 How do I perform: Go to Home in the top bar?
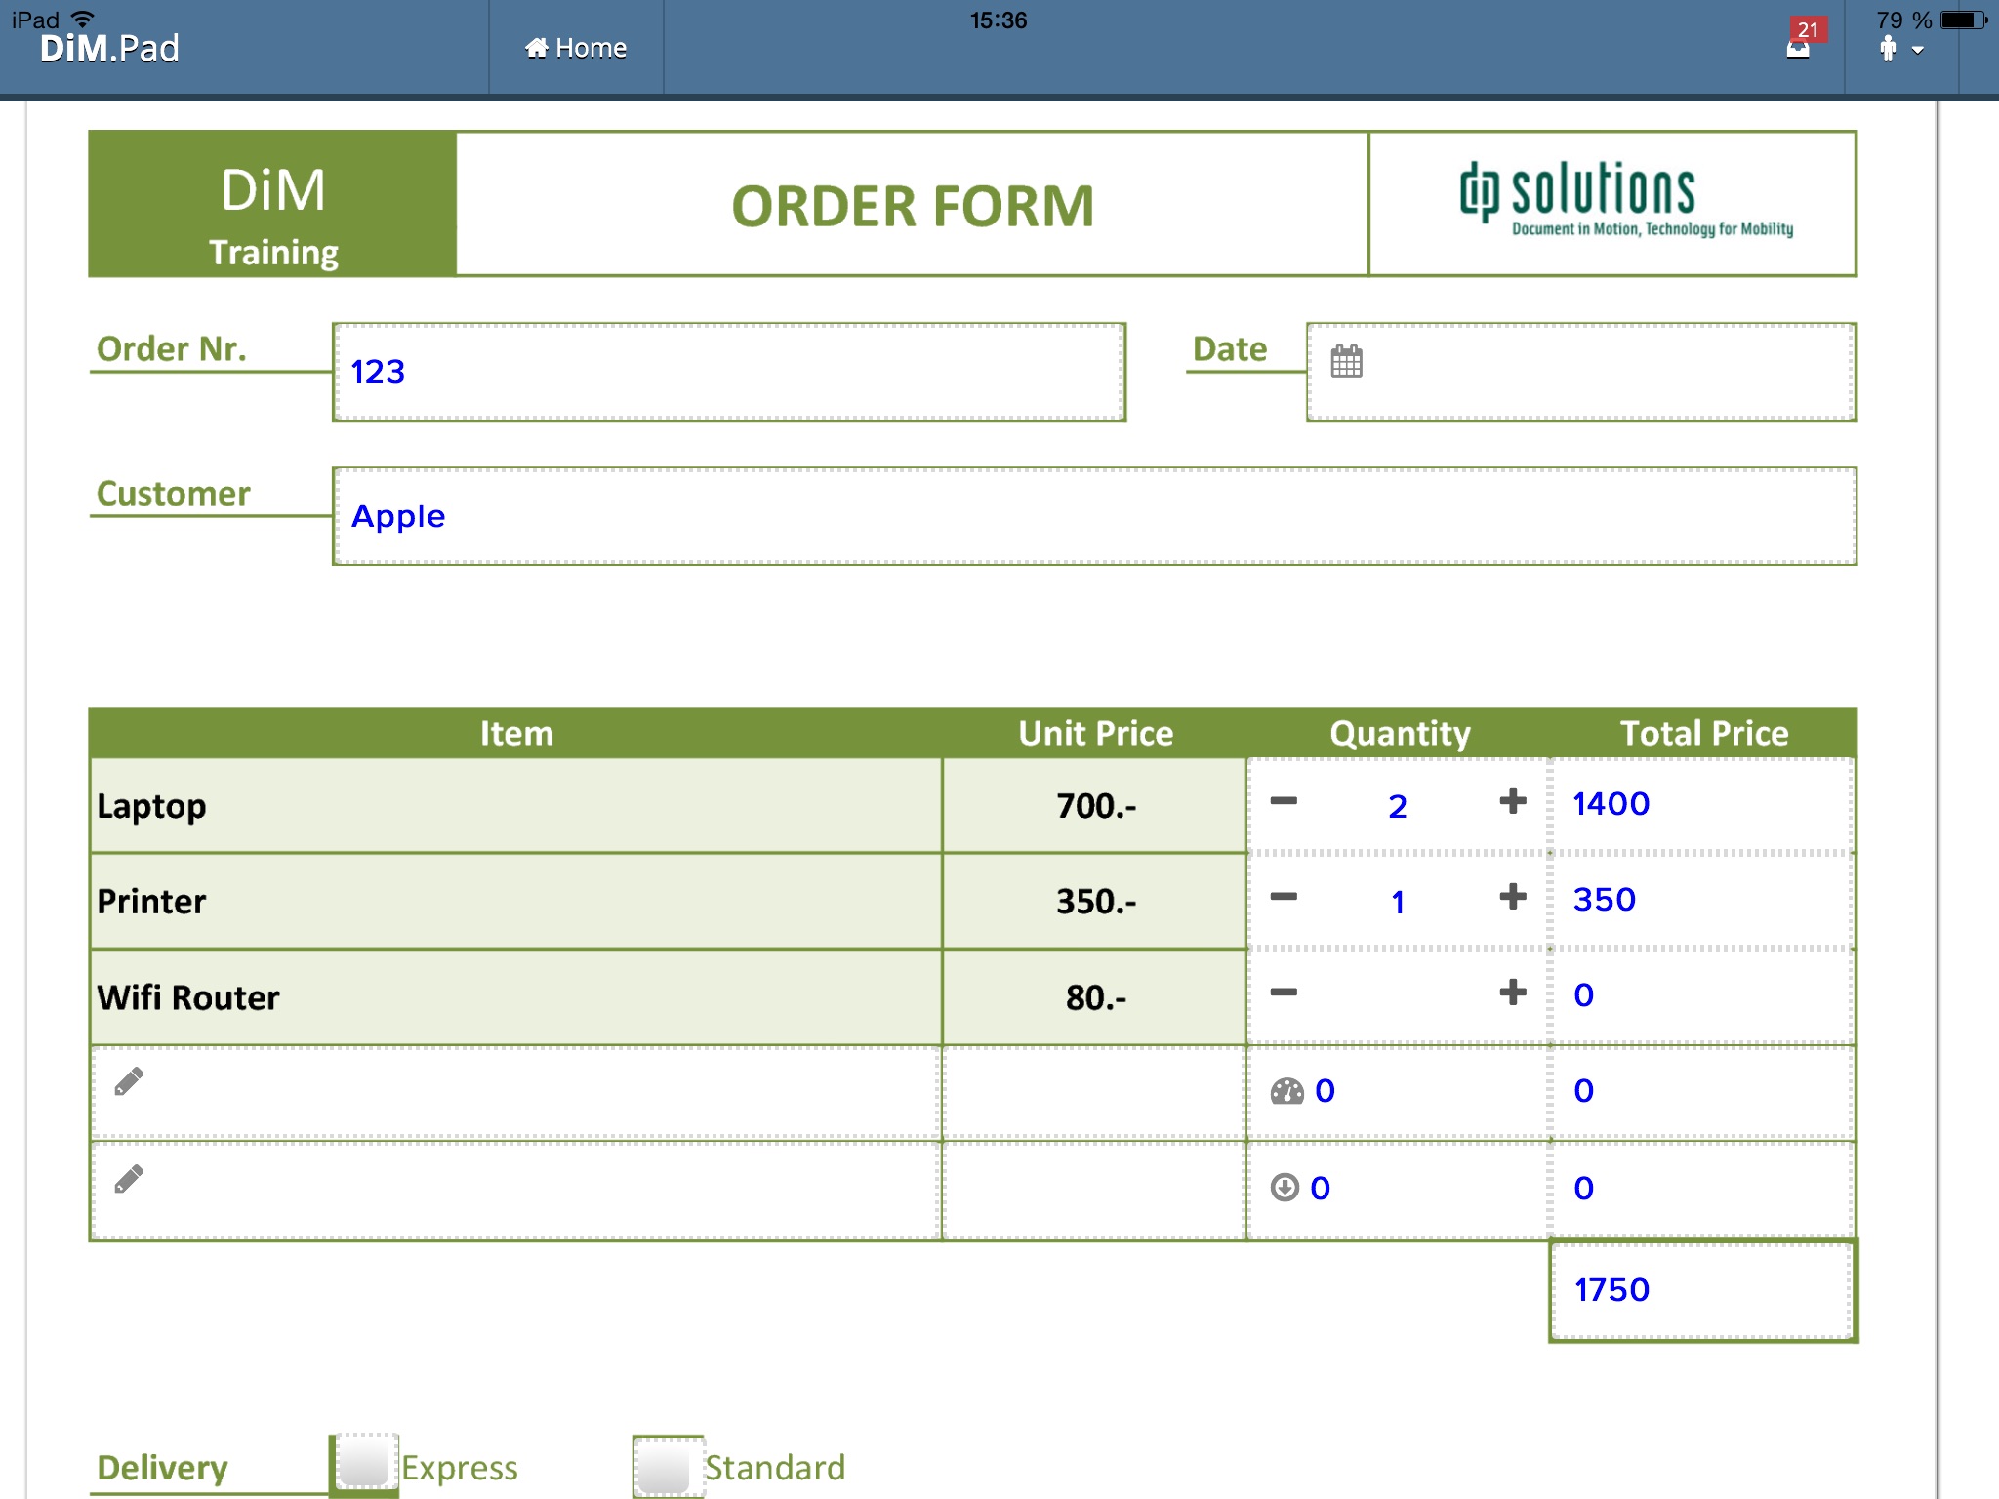pyautogui.click(x=576, y=48)
